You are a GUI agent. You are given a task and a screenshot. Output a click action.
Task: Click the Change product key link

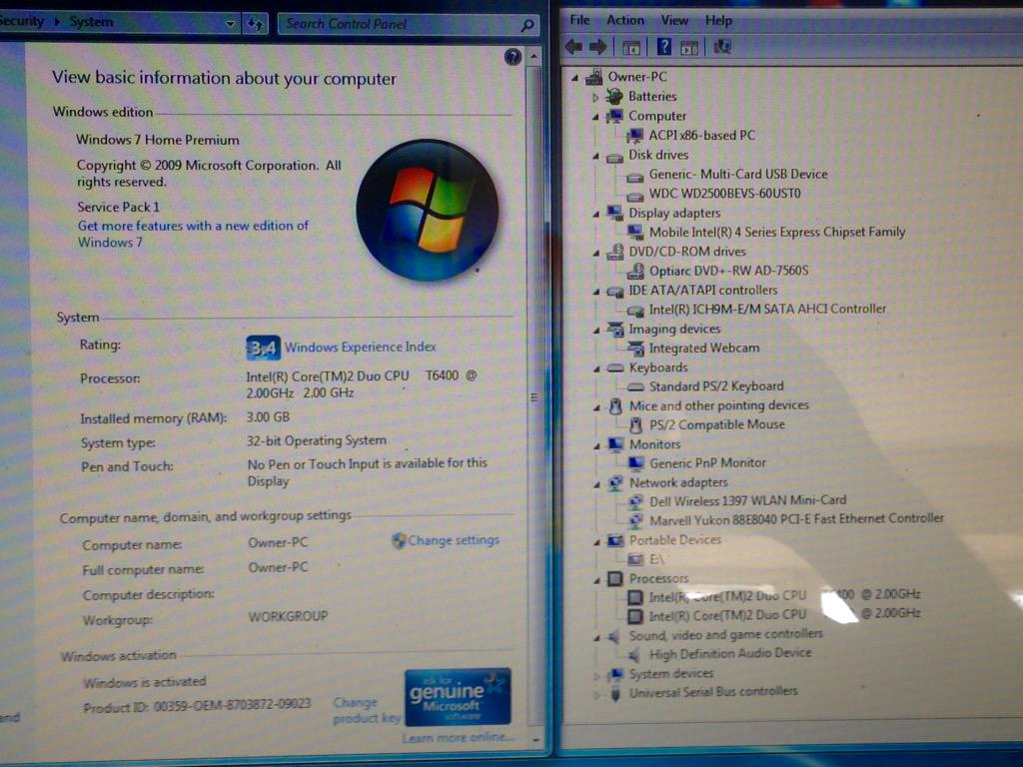(356, 709)
